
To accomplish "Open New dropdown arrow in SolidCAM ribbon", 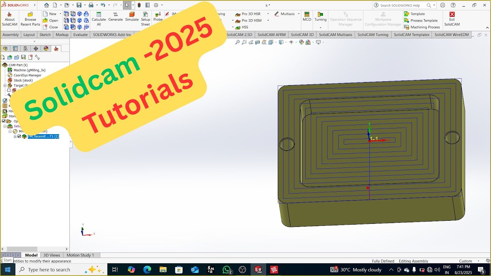I will tap(60, 14).
